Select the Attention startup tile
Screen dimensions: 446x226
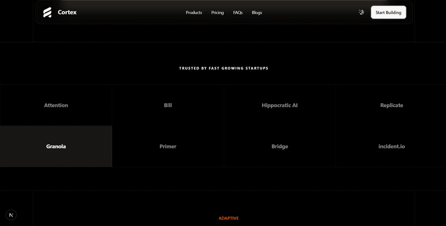tap(56, 105)
